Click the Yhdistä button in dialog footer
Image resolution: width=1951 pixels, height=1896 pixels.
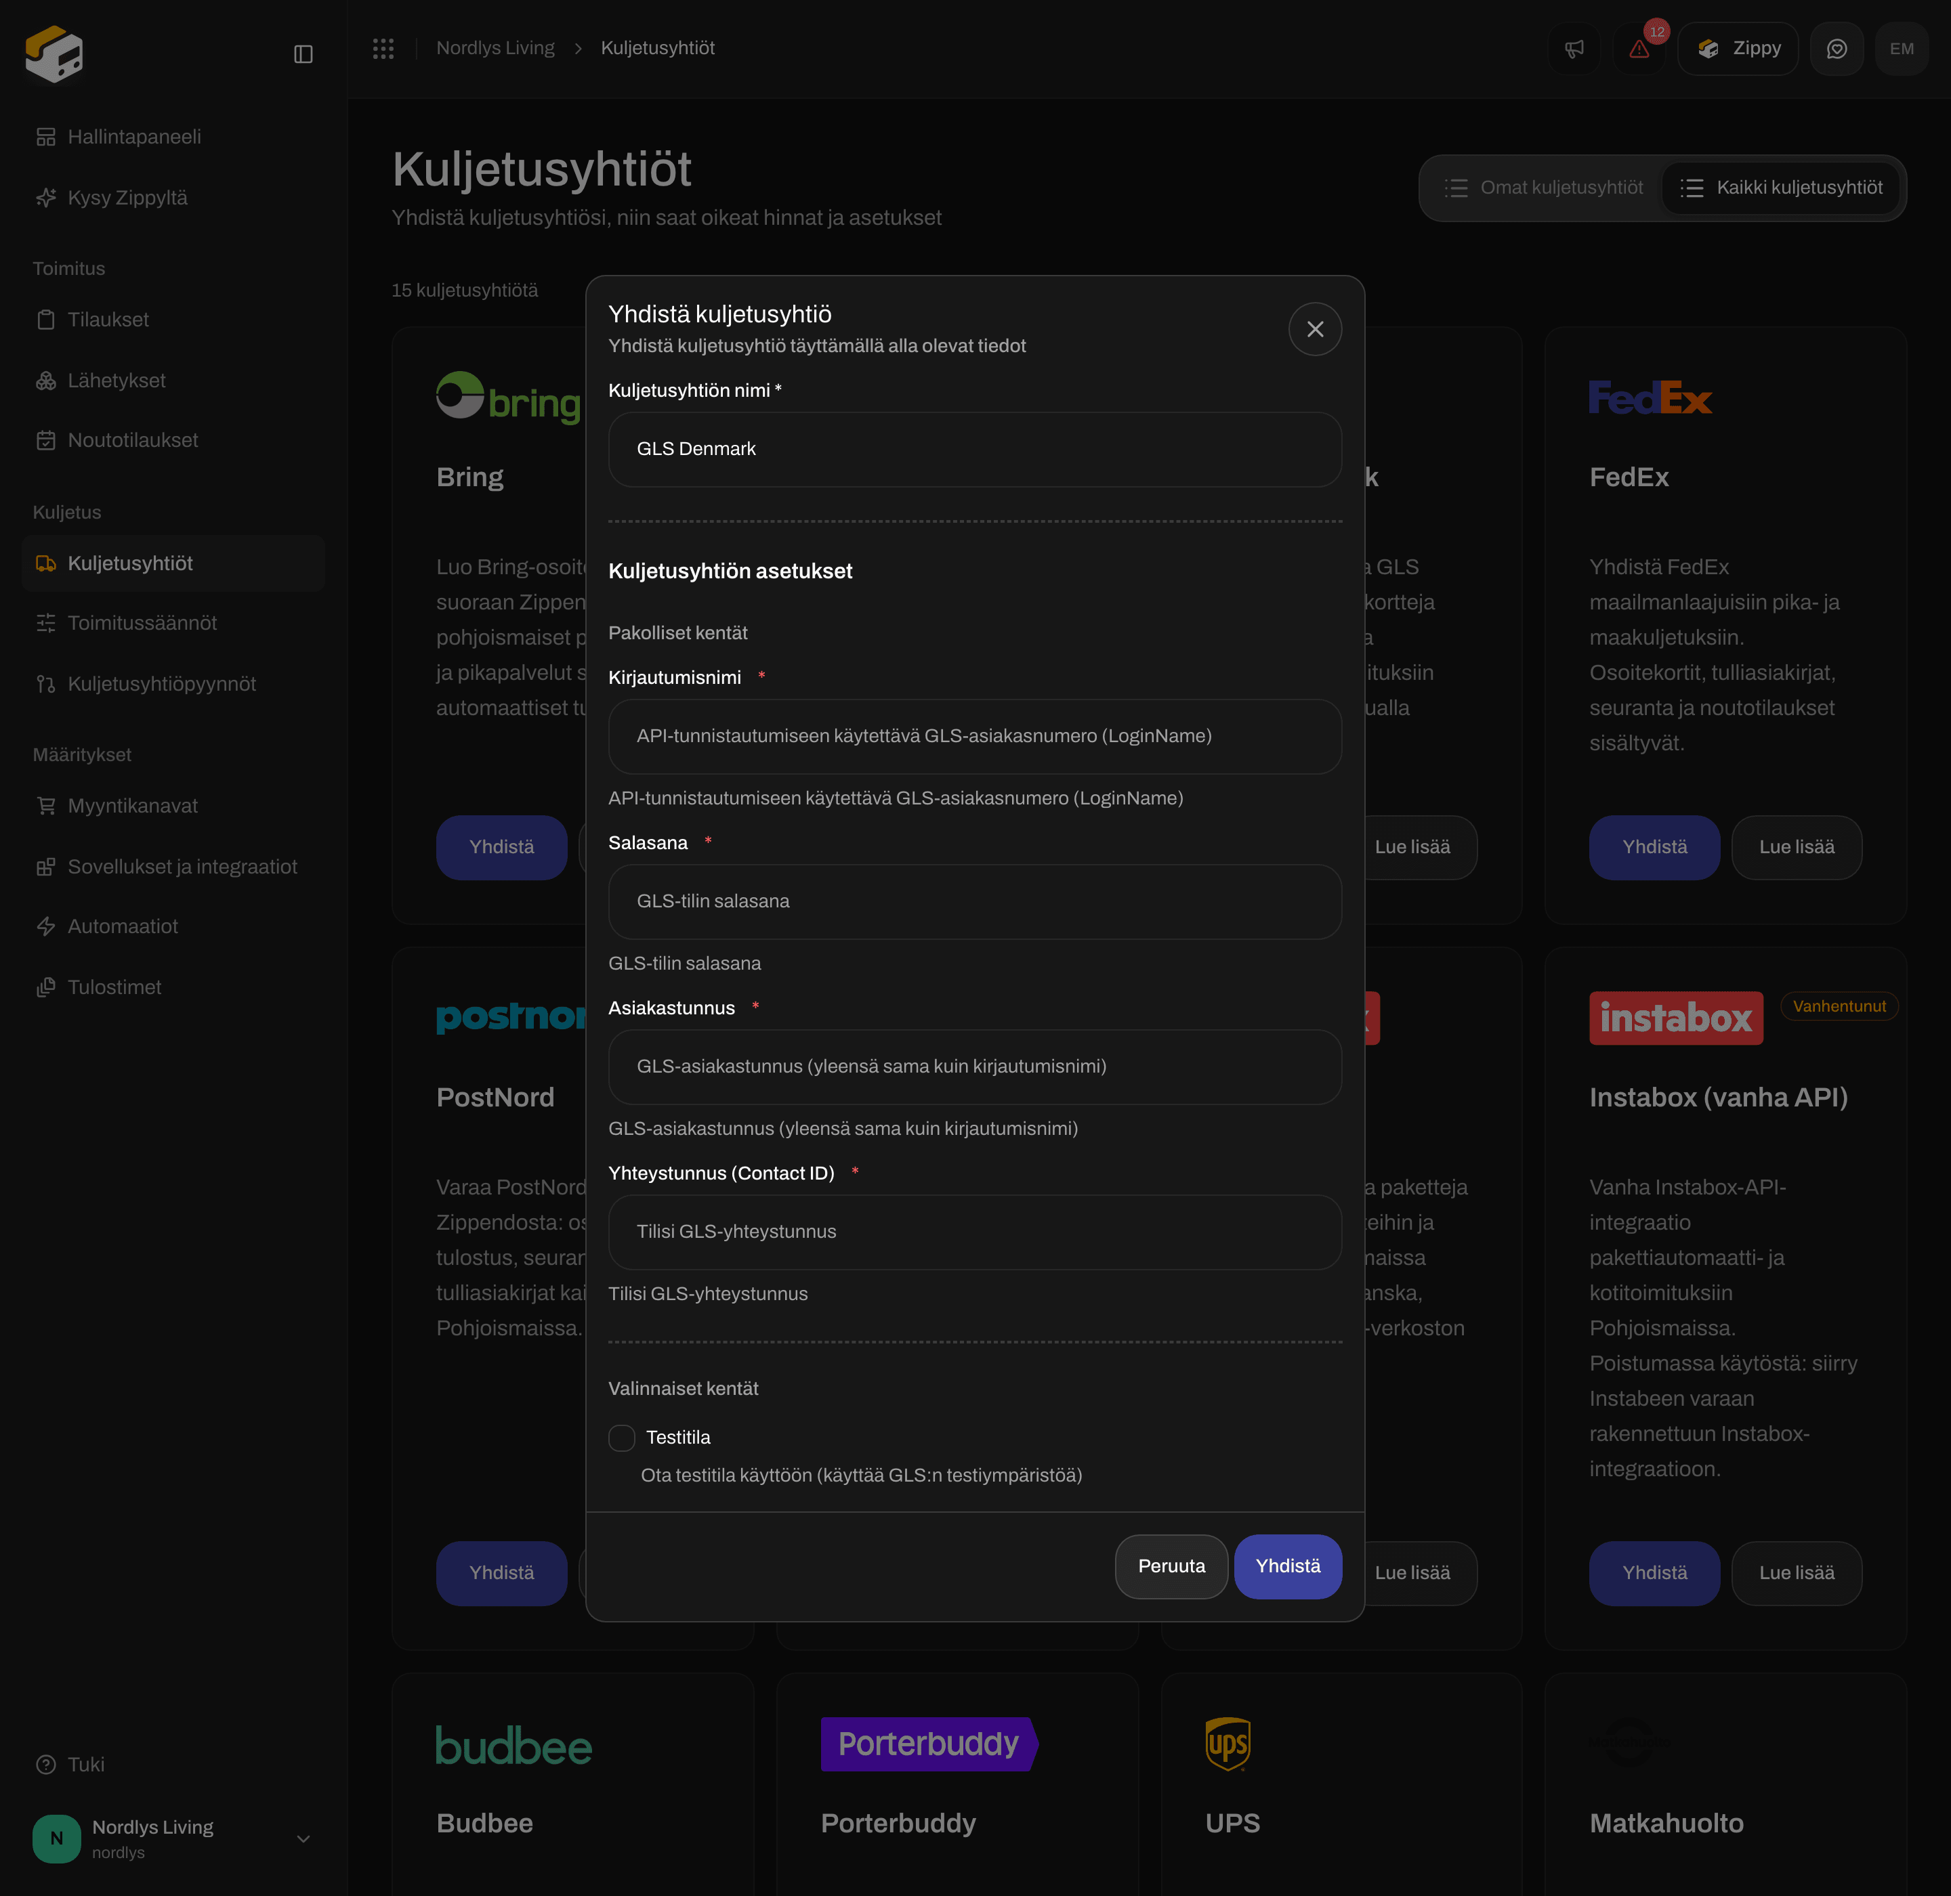point(1287,1566)
